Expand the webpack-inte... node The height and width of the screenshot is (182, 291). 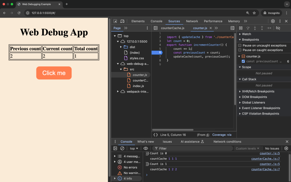[118, 91]
